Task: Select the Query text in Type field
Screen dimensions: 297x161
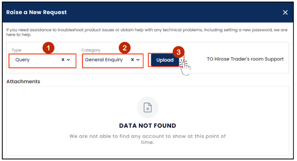Action: [23, 60]
